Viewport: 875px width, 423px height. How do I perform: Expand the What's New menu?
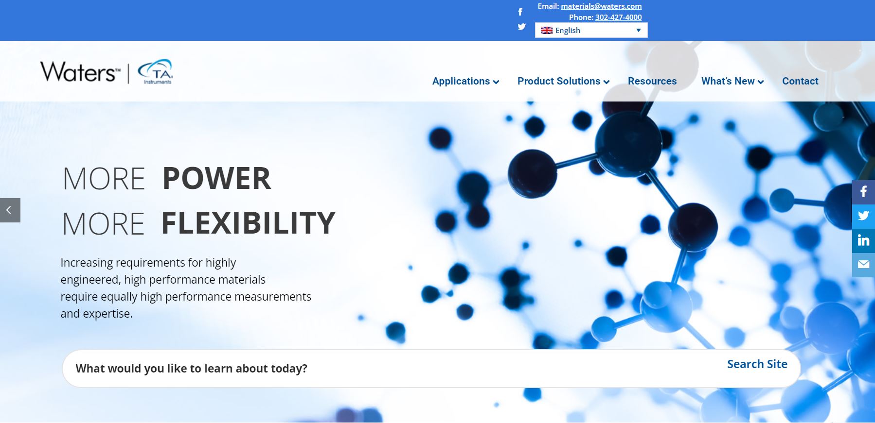732,81
